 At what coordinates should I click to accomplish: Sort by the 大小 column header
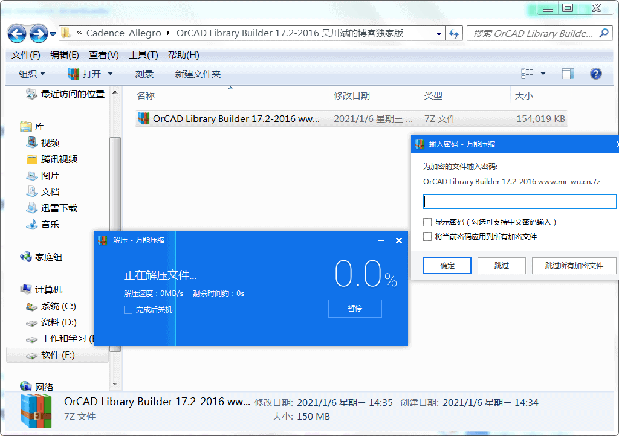click(524, 96)
